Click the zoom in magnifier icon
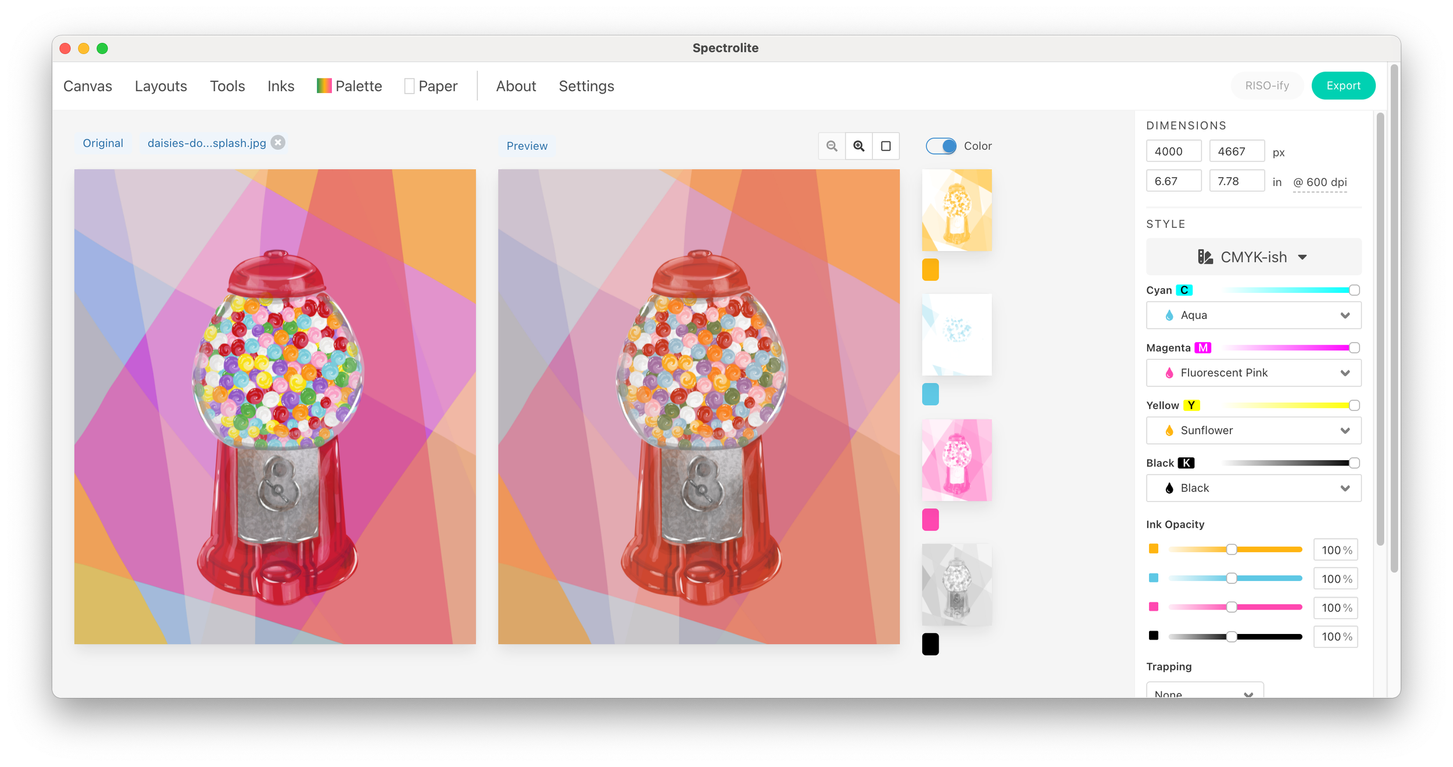 click(x=859, y=146)
